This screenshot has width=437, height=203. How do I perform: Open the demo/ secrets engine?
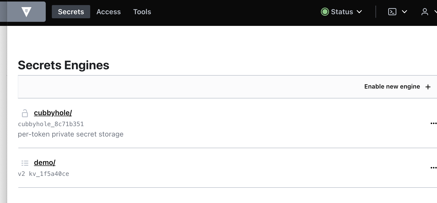pos(45,162)
